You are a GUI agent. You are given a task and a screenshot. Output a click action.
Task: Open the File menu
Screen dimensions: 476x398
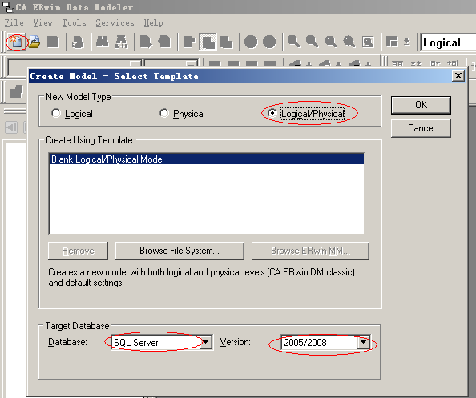tap(14, 22)
